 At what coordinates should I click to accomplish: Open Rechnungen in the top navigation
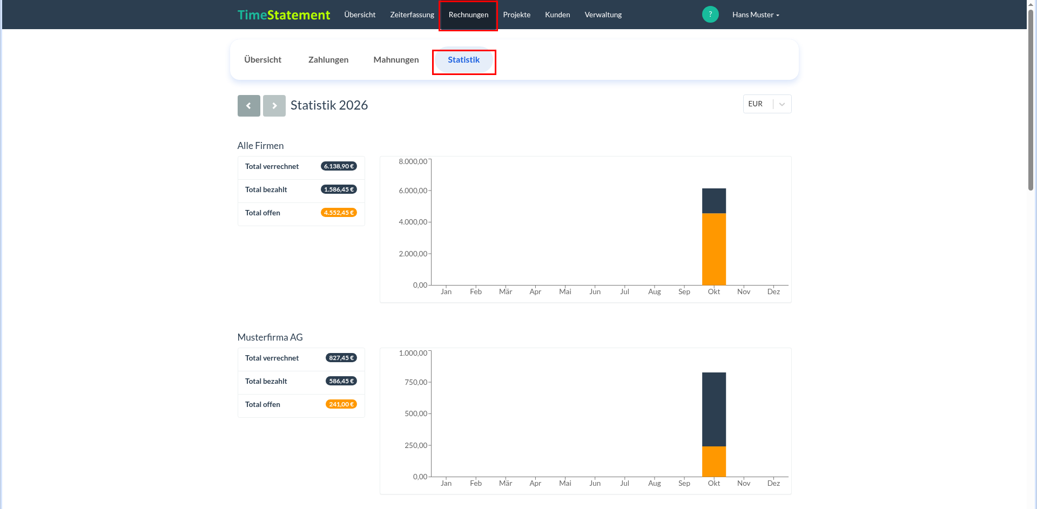tap(468, 15)
